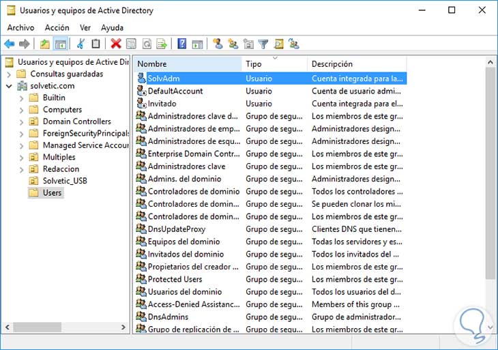
Task: Sort by the Tipo column header
Action: pyautogui.click(x=275, y=64)
